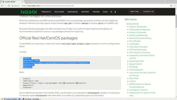Open the NGINX site search magnifier

pos(111,12)
